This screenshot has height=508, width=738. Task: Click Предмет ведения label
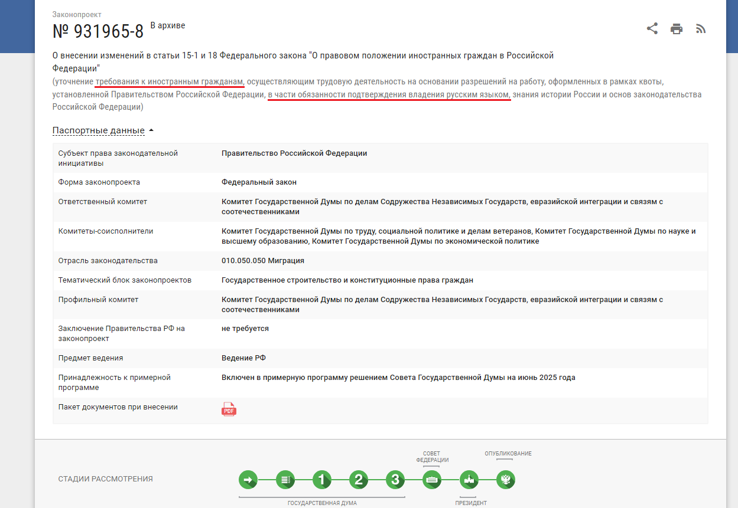coord(91,358)
